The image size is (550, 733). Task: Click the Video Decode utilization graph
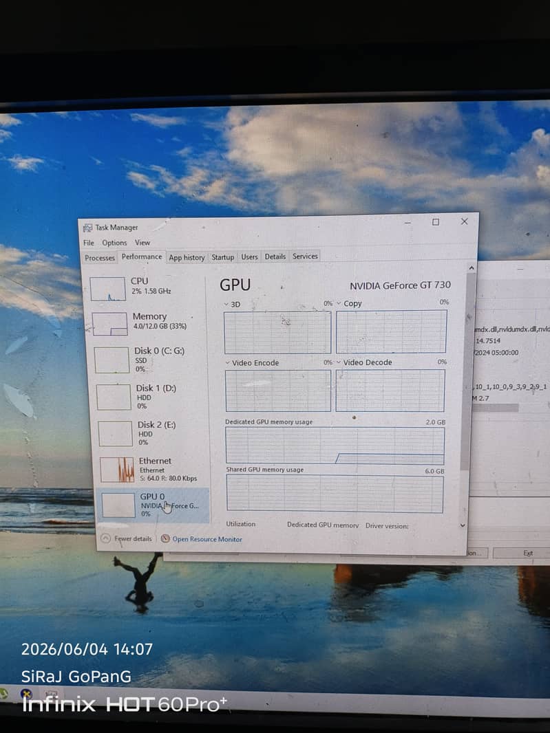coord(390,391)
